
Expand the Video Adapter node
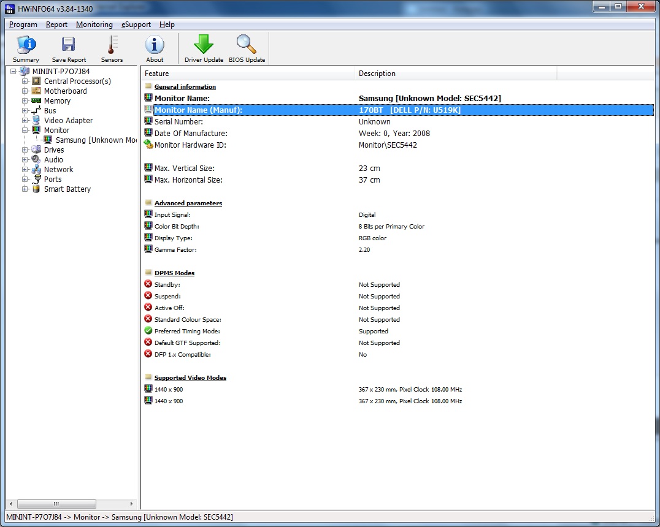pos(25,120)
